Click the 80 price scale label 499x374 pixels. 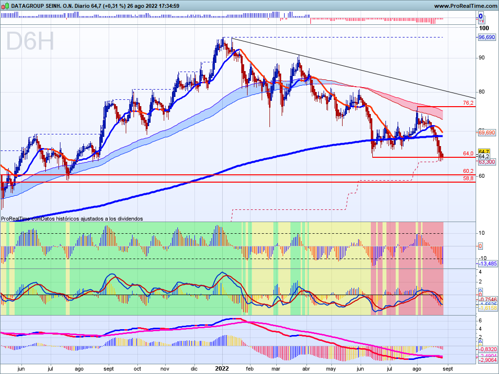tap(481, 92)
